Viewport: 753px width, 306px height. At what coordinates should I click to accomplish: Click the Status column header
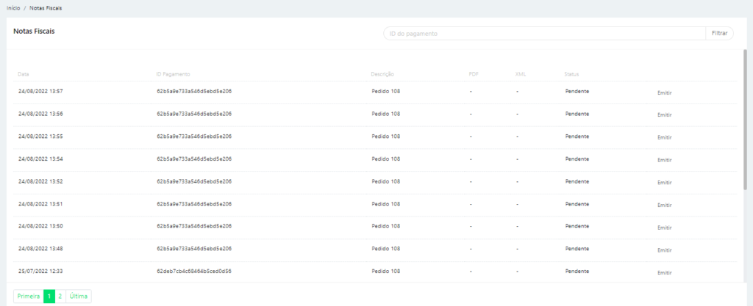tap(571, 74)
